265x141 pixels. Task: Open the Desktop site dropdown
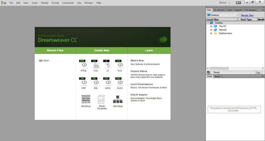(x=223, y=15)
